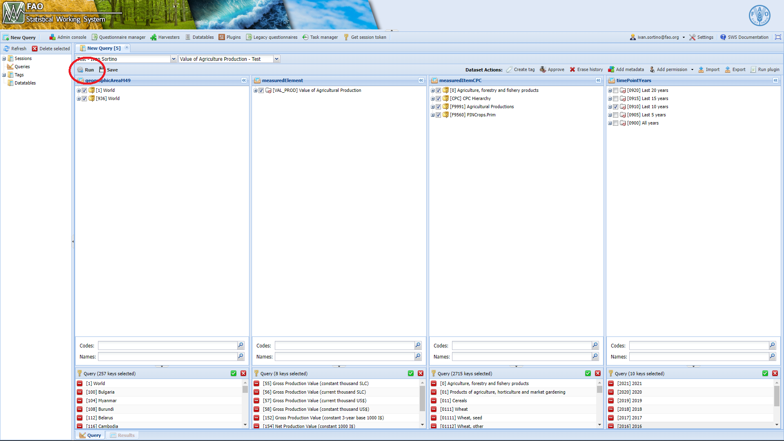Toggle the [CPC] CPC Hierarchy checkbox
The height and width of the screenshot is (441, 784).
(x=439, y=98)
